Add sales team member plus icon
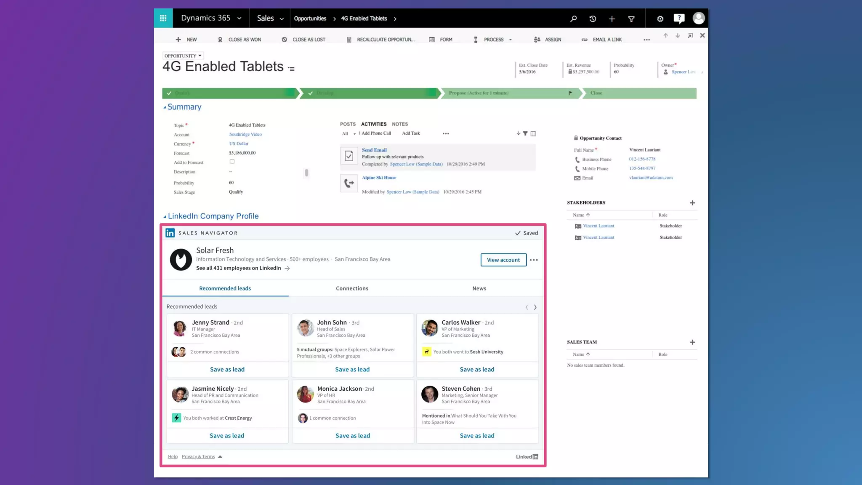 tap(692, 342)
